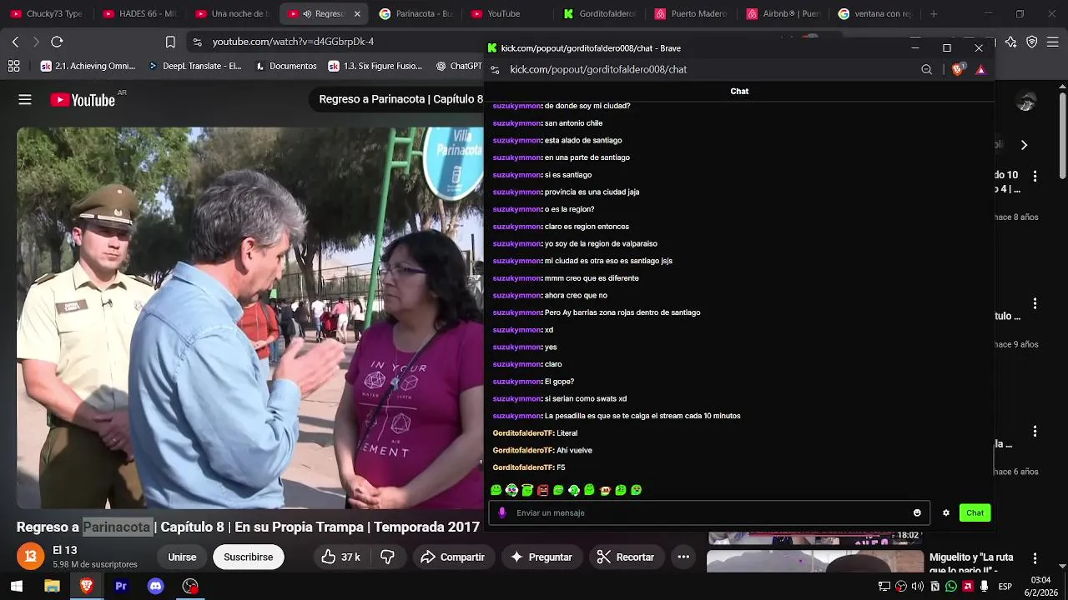This screenshot has width=1068, height=600.
Task: Open the three-dot more actions under video
Action: point(683,557)
